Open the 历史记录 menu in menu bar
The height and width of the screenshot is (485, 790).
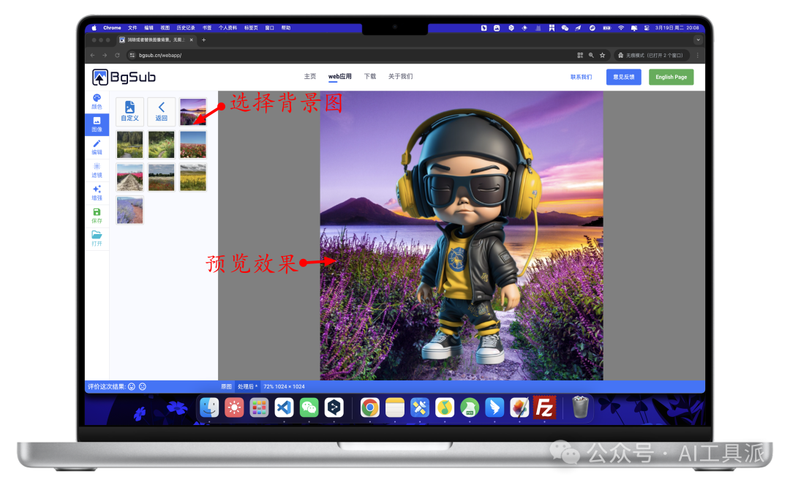click(x=185, y=28)
